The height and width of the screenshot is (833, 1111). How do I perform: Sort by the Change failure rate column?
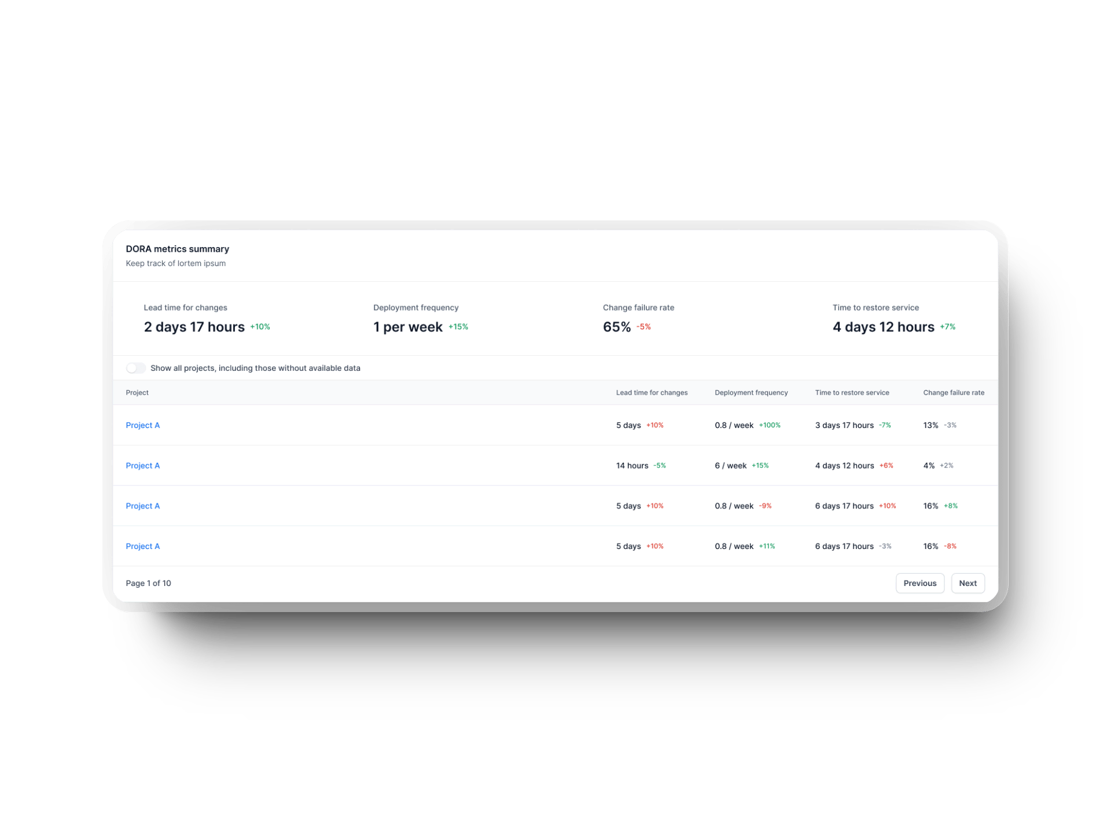[954, 392]
